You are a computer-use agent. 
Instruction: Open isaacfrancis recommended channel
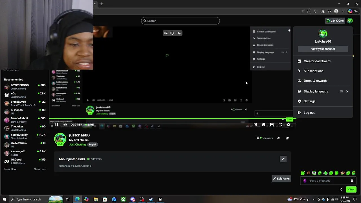point(25,145)
